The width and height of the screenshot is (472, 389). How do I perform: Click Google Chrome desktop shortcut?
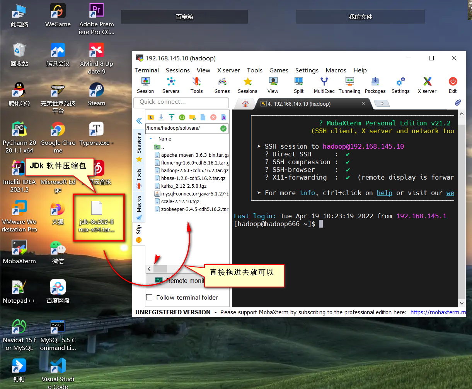58,137
